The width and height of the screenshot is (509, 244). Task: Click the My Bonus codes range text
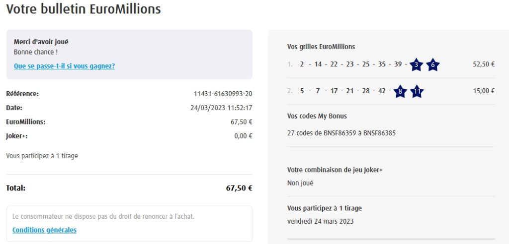341,133
